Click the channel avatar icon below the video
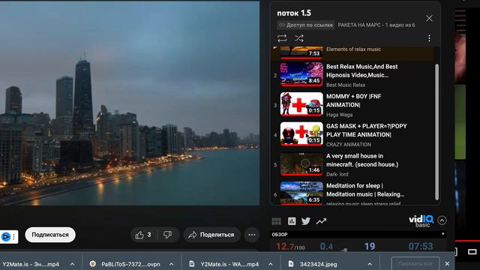Viewport: 480px width, 270px height. coord(6,237)
